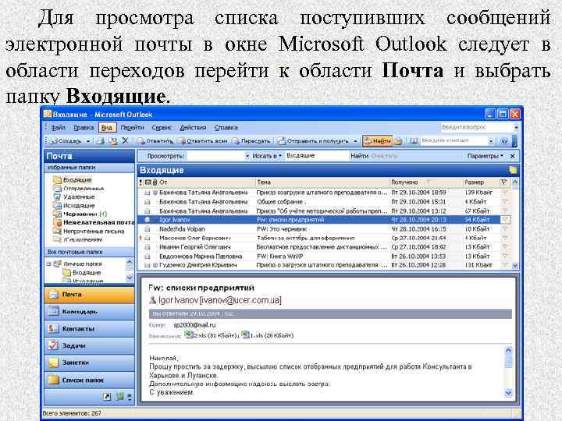Switch to Заметки navigation button

tap(90, 363)
